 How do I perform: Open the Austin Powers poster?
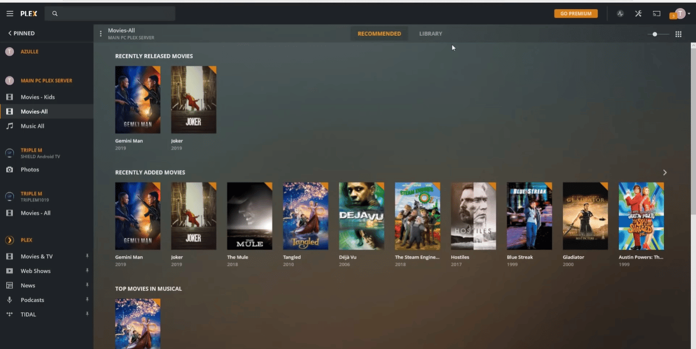[642, 216]
